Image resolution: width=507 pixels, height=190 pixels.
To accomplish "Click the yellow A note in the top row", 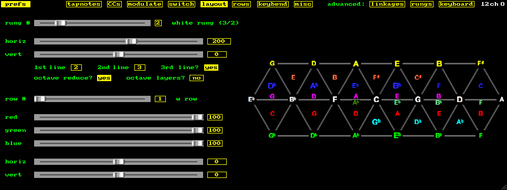I will [356, 63].
